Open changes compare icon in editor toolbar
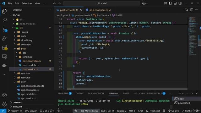Screen dimensions: 201x113 (x=187, y=10)
